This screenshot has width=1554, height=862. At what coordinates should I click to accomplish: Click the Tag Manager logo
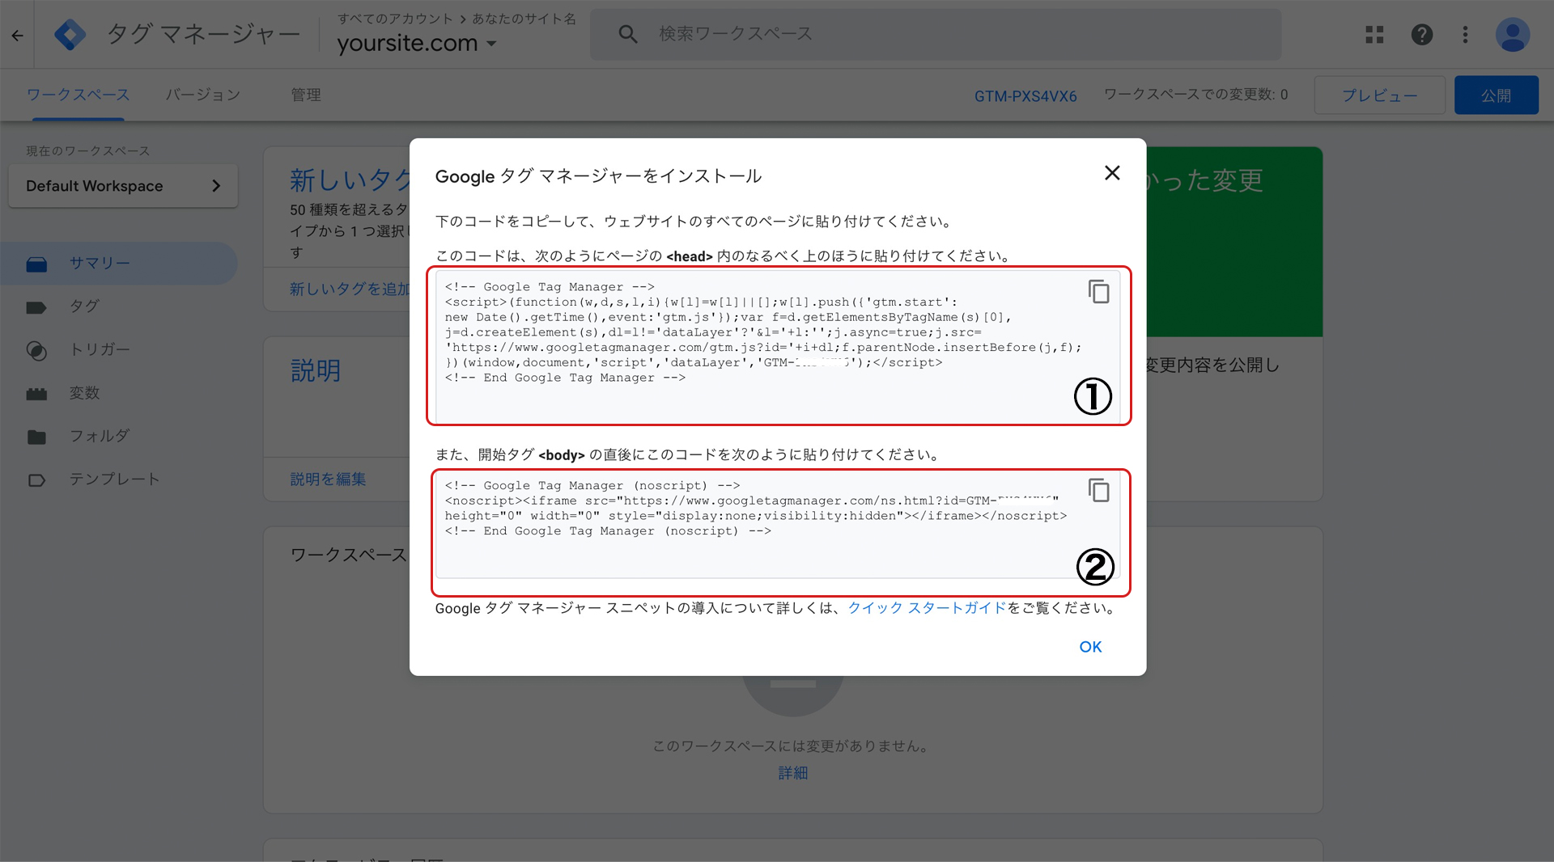70,35
